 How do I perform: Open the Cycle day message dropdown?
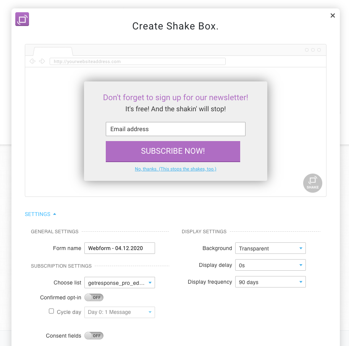point(120,312)
